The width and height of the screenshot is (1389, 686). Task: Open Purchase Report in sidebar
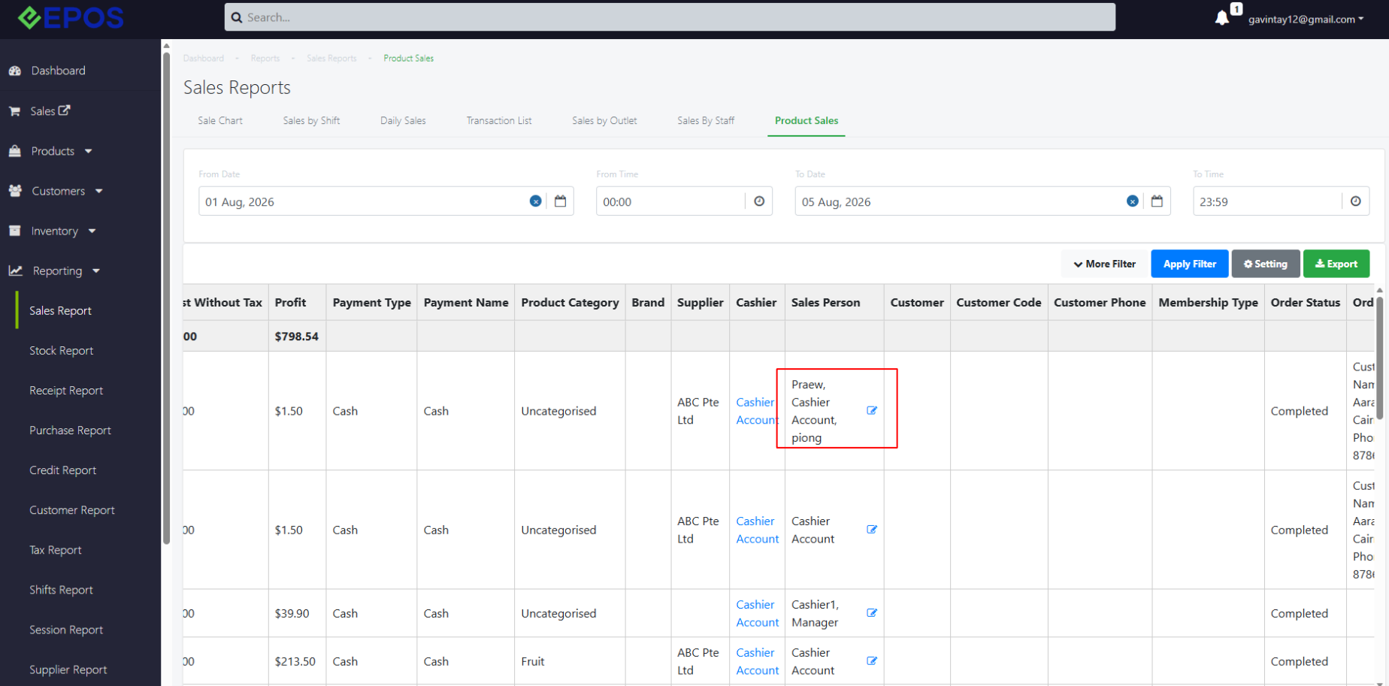pyautogui.click(x=70, y=430)
